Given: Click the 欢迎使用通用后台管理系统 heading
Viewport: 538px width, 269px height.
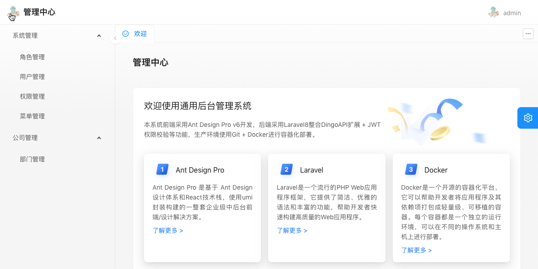Looking at the screenshot, I should coord(198,106).
